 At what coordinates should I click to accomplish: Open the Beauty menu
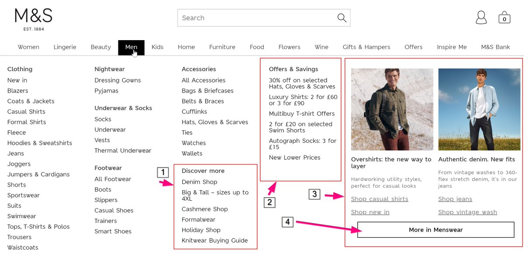pyautogui.click(x=101, y=47)
